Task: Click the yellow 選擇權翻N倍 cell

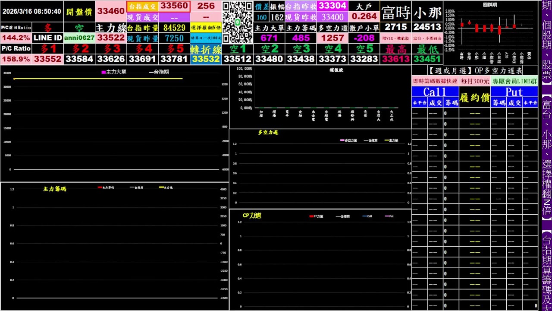Action: pyautogui.click(x=206, y=28)
